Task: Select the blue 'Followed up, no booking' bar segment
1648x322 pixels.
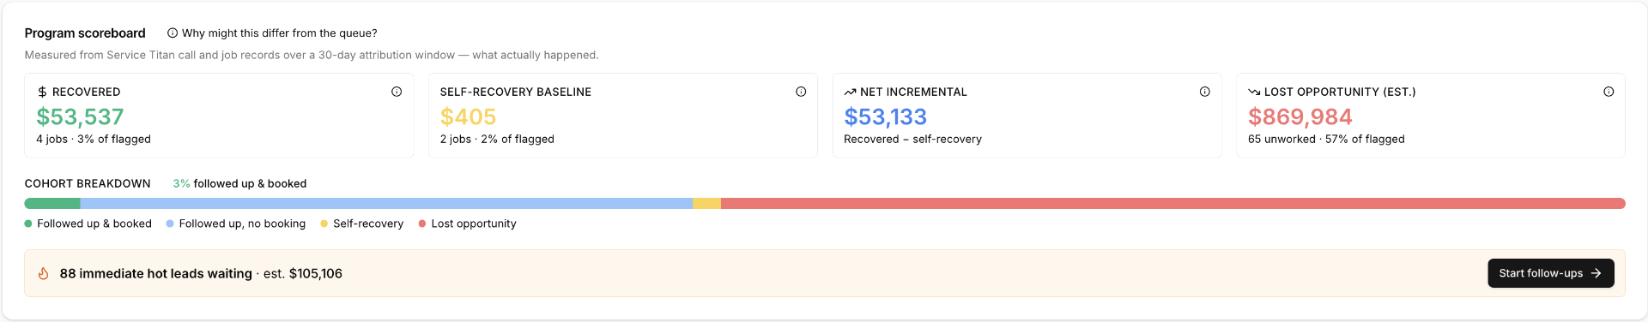Action: pos(386,204)
